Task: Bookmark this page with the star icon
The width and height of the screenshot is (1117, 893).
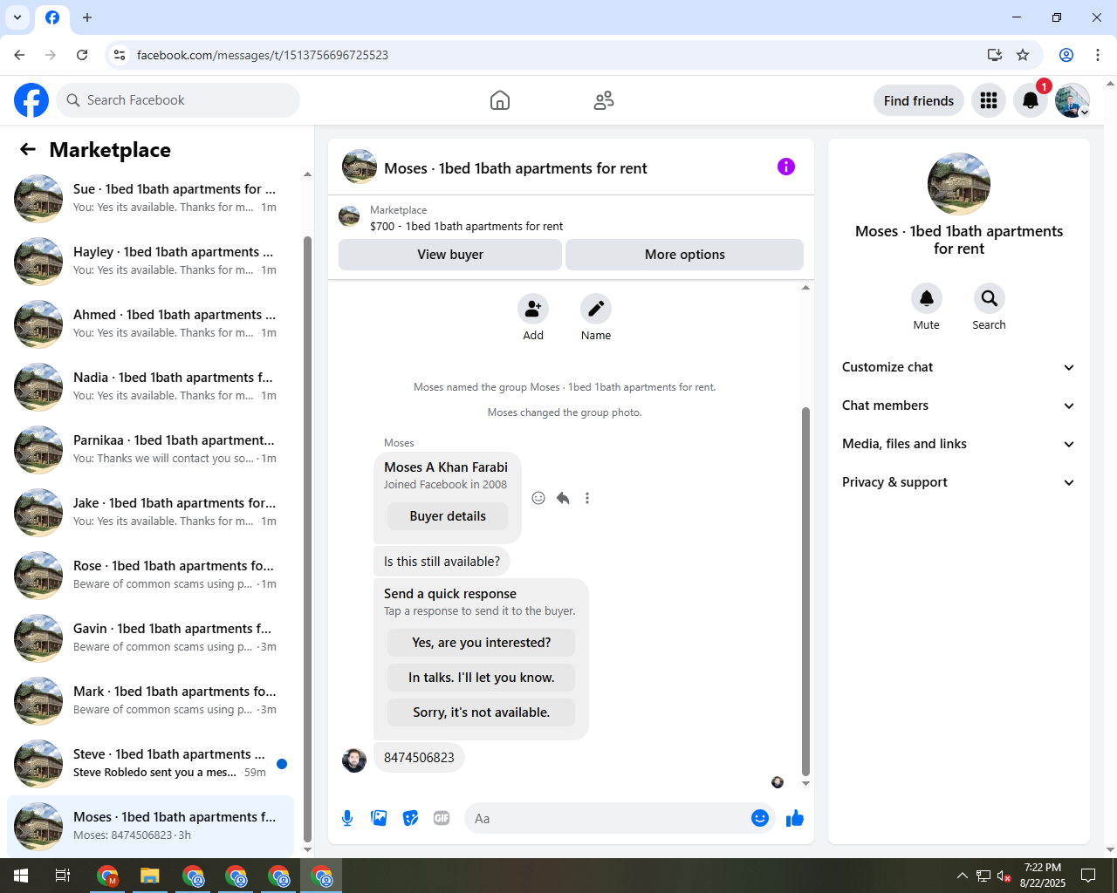Action: tap(1023, 55)
